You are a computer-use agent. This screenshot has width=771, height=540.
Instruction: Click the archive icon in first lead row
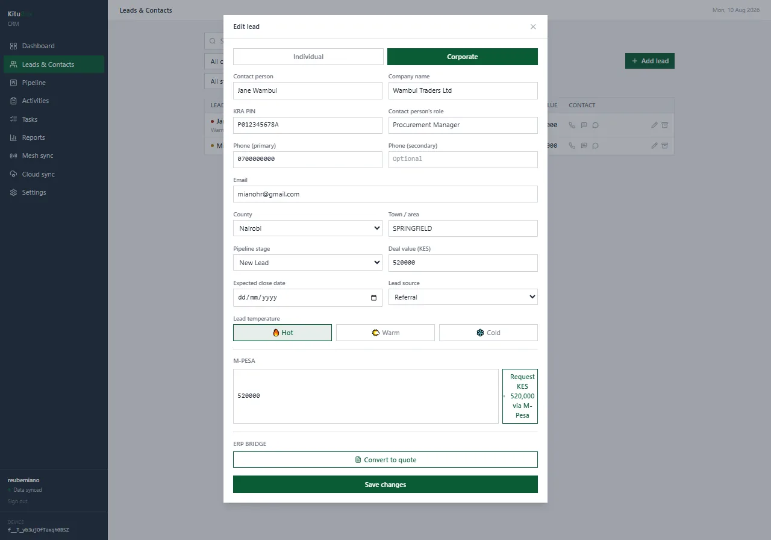tap(665, 125)
